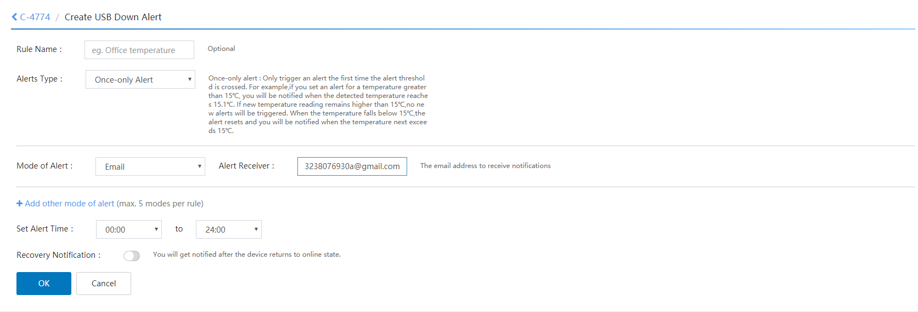The width and height of the screenshot is (918, 312).
Task: Click the Alert Receiver email field
Action: [x=352, y=166]
